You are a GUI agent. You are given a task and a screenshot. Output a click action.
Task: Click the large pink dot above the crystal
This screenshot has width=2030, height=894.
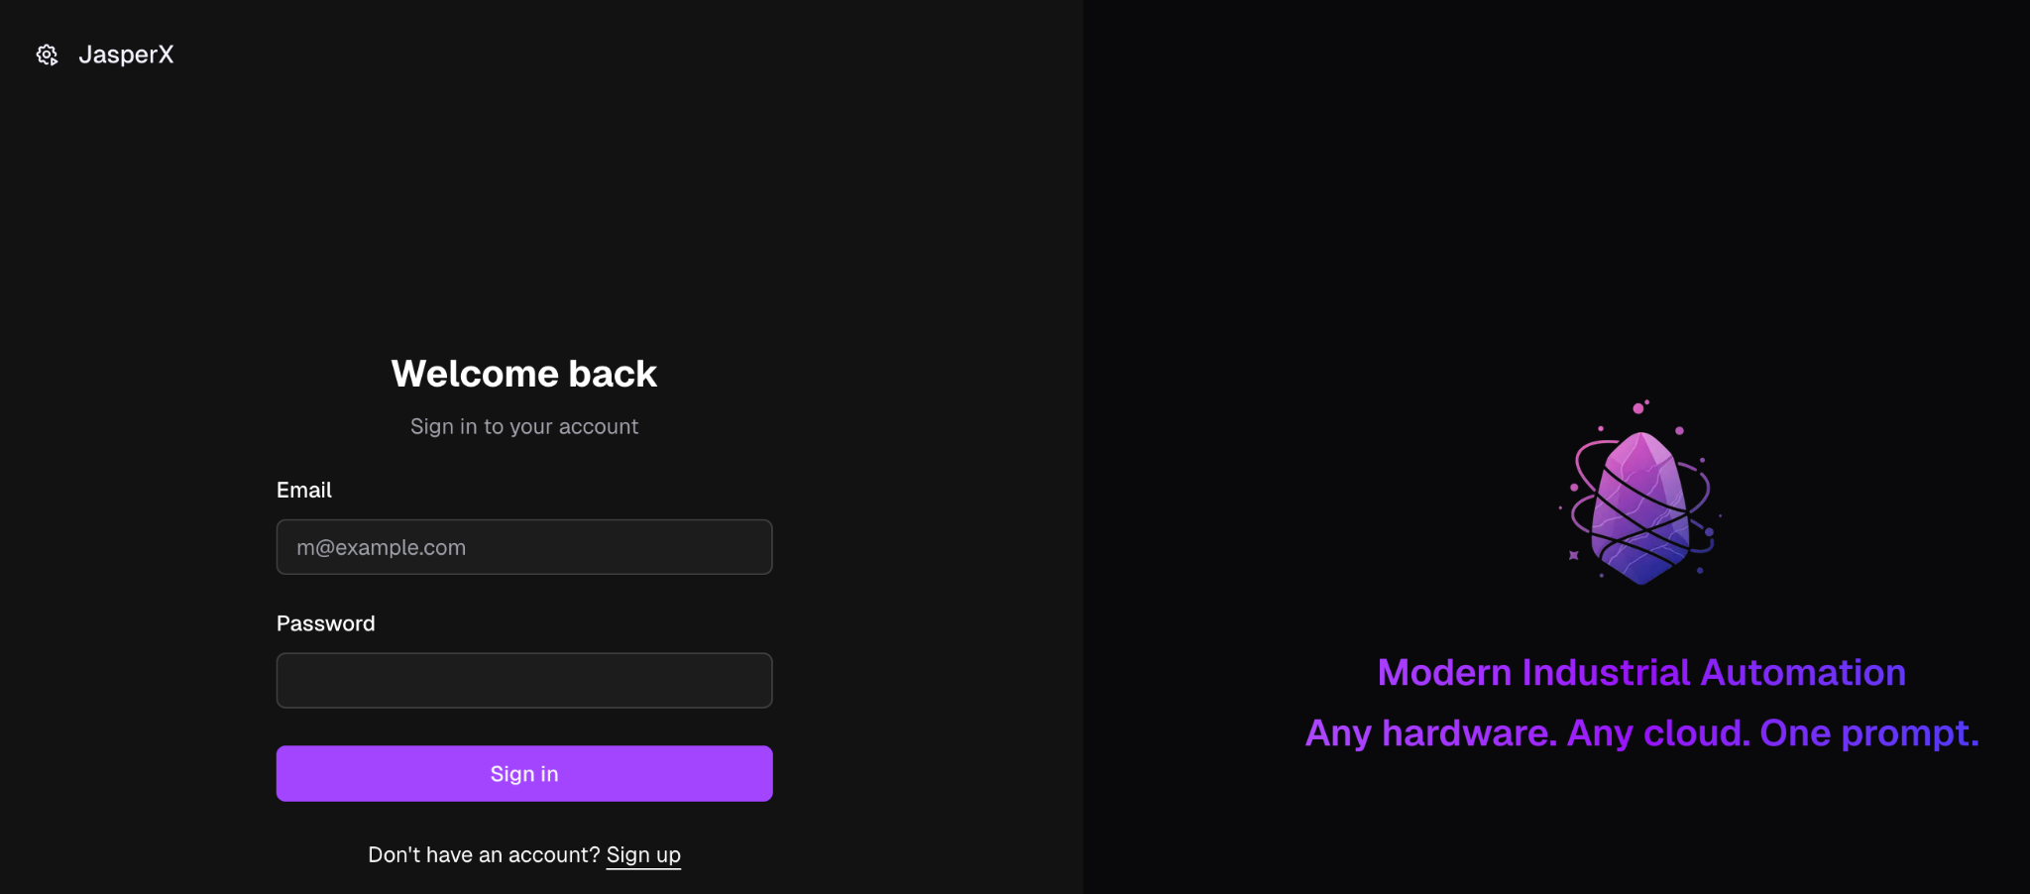pyautogui.click(x=1638, y=408)
